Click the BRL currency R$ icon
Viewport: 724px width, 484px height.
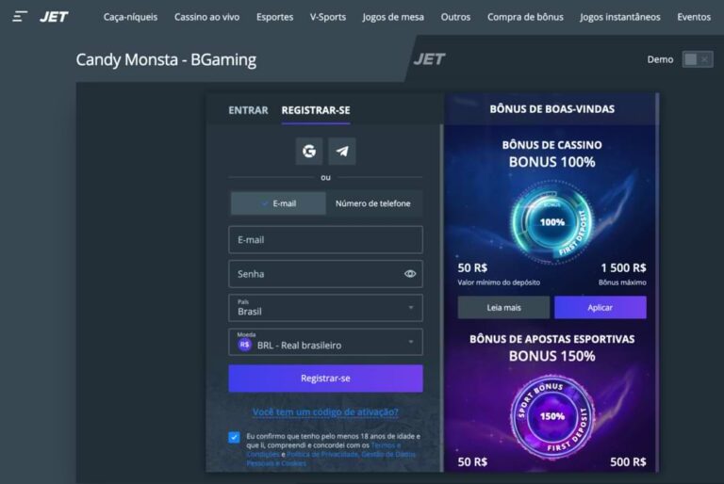tap(245, 345)
